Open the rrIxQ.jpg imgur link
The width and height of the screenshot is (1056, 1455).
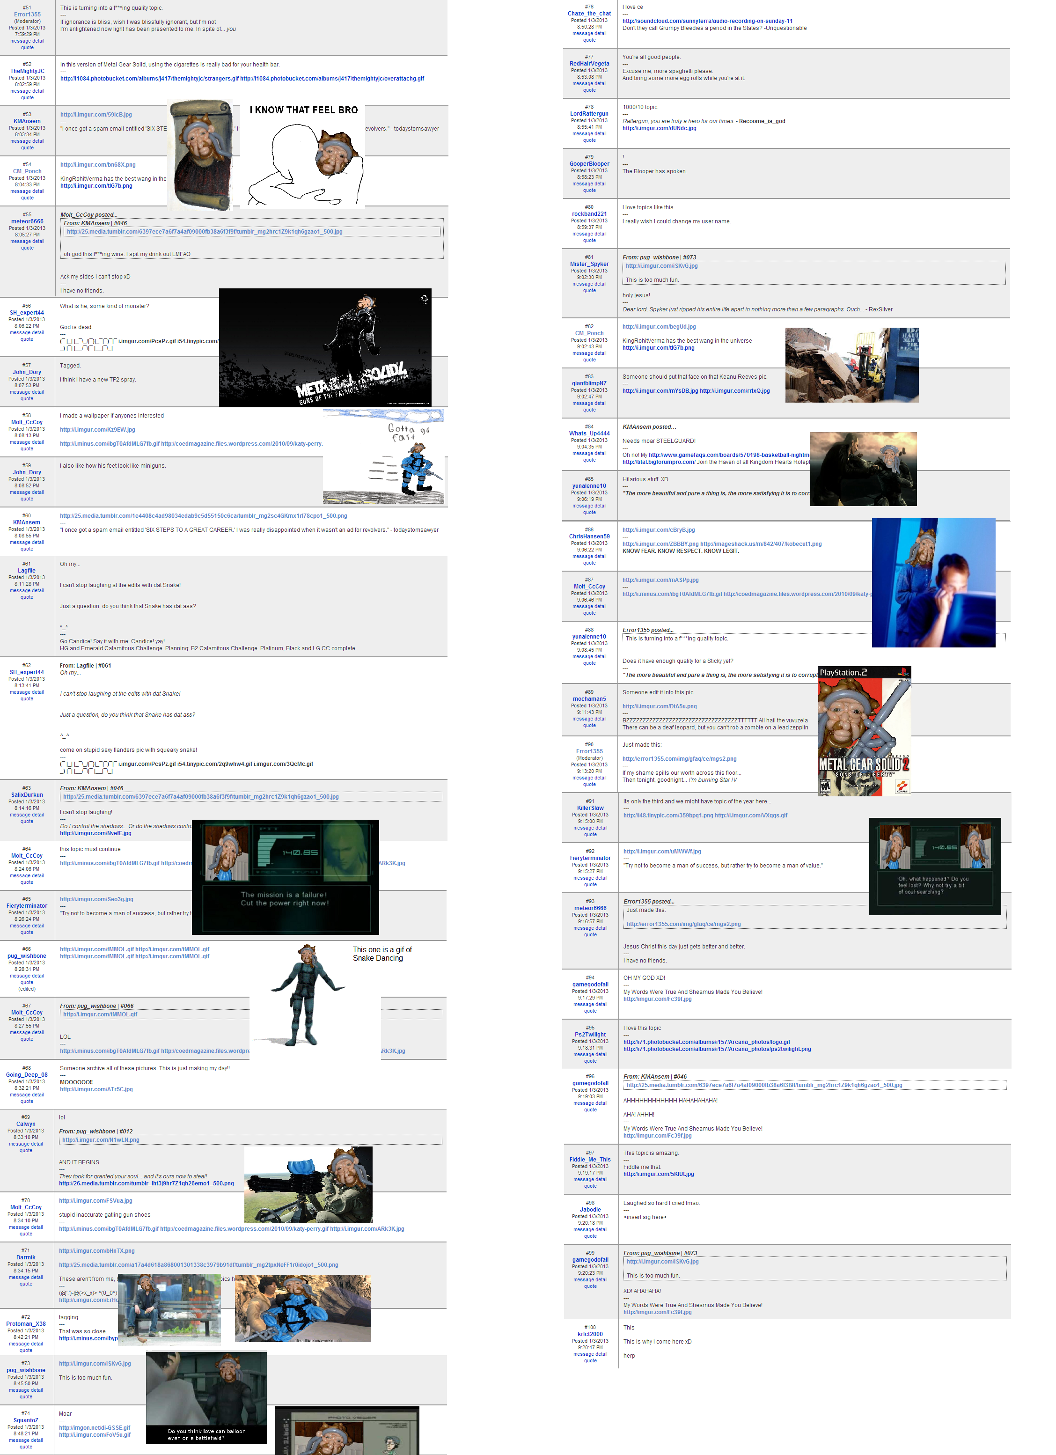(734, 391)
